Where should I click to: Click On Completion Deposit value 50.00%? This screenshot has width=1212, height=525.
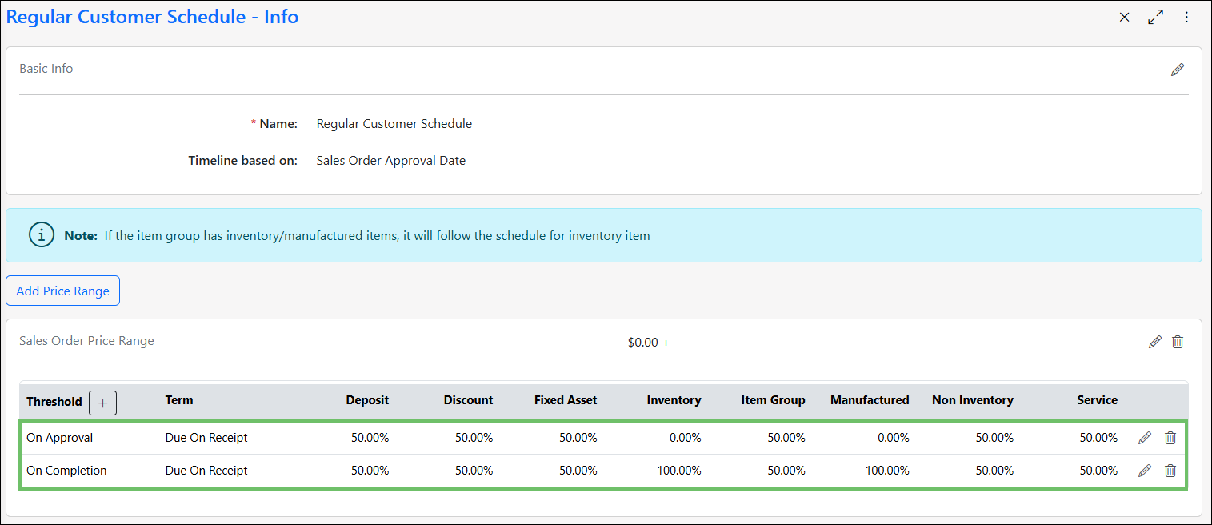[370, 471]
